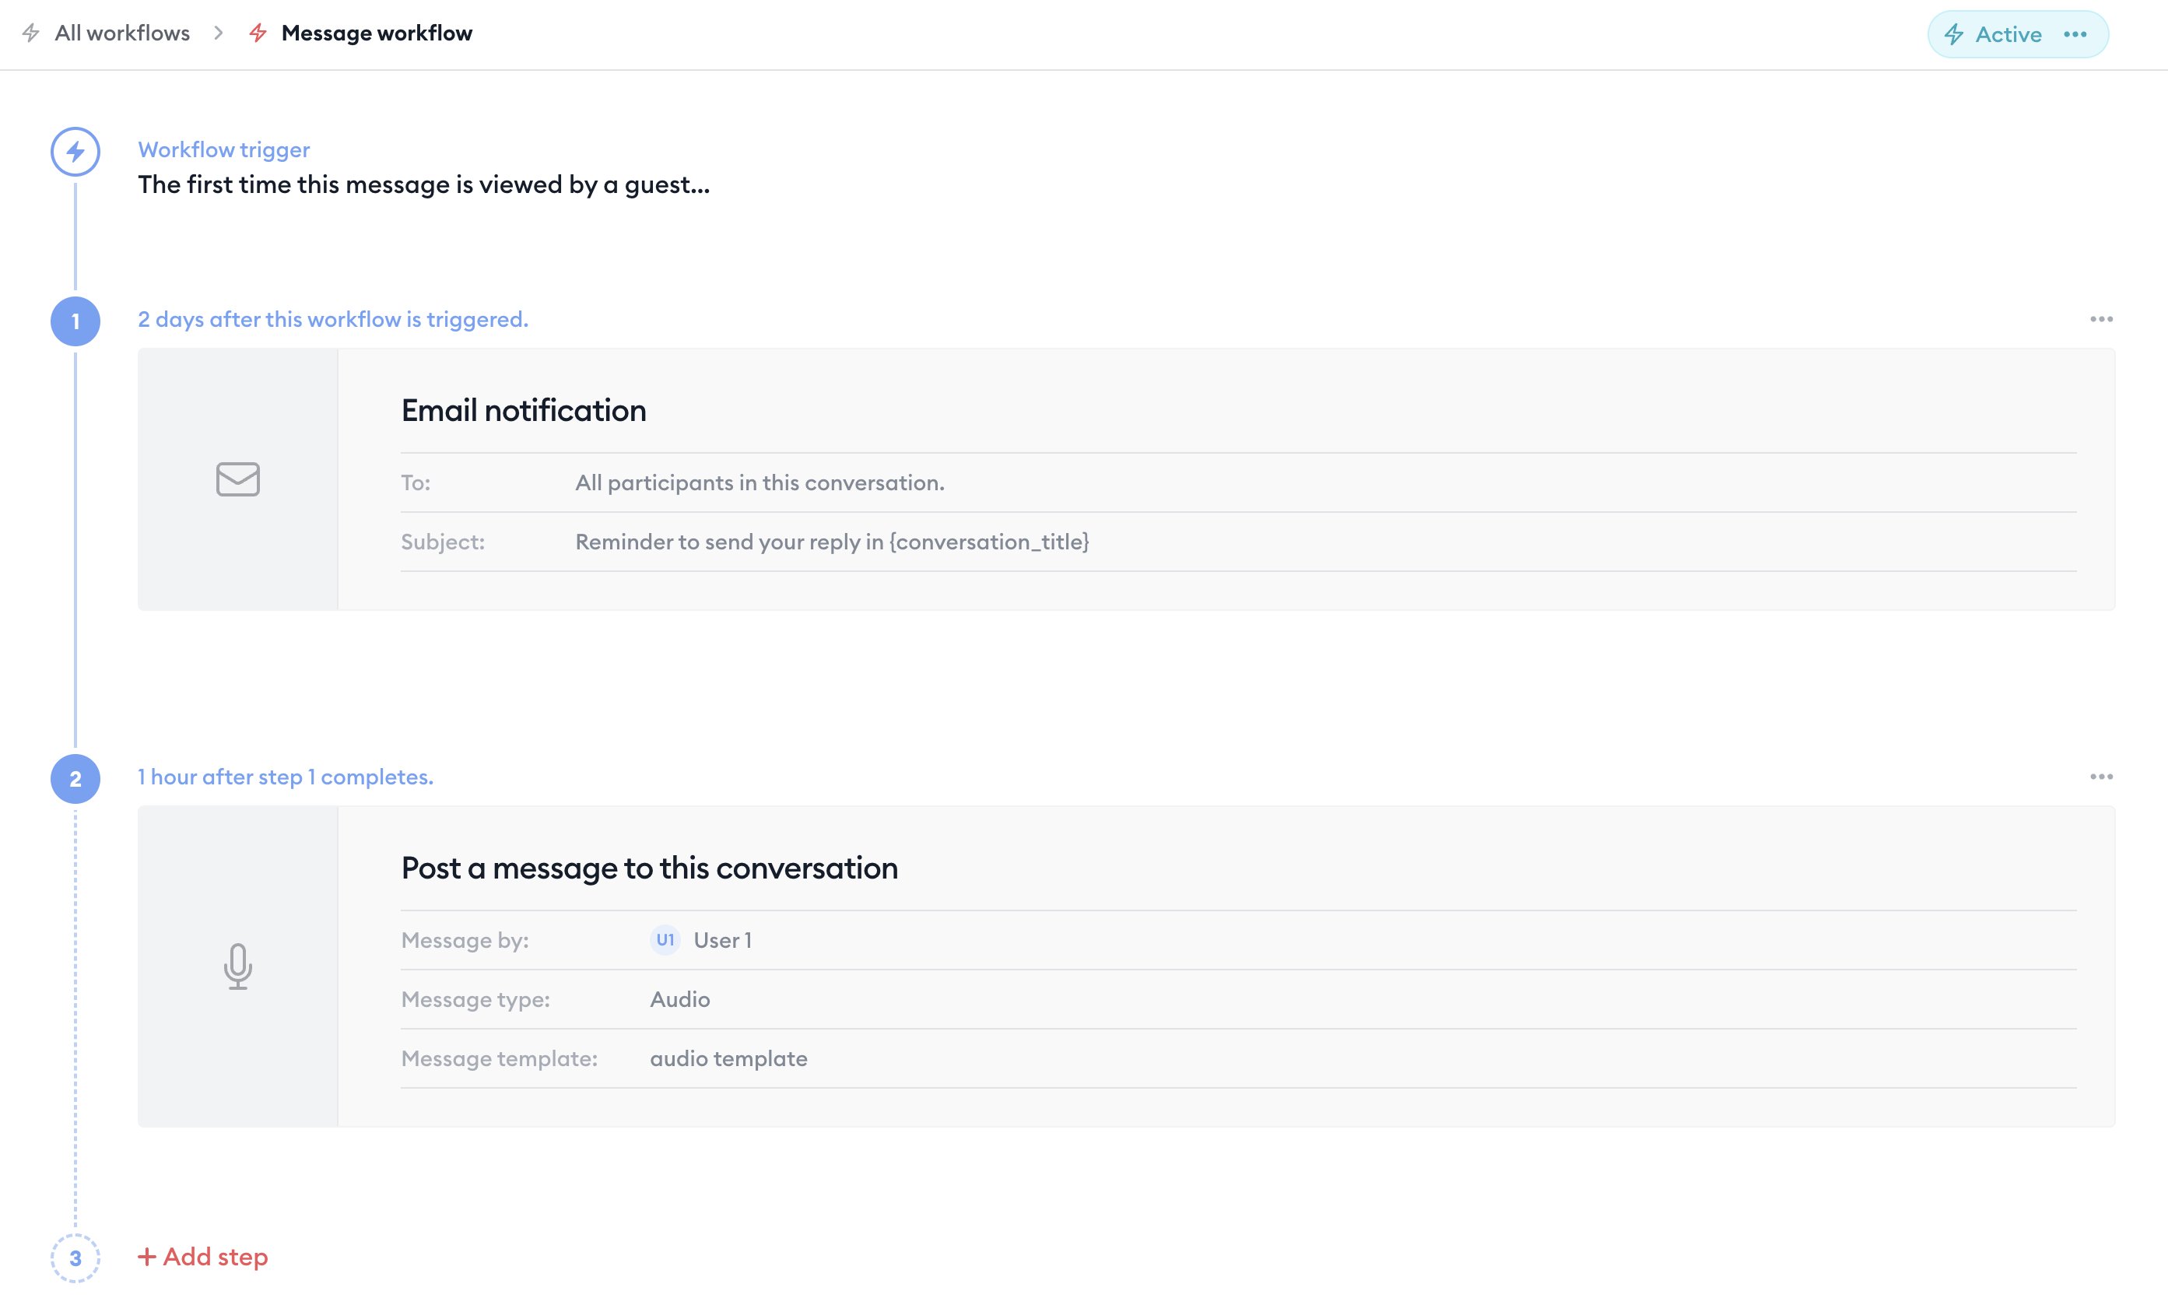Click the 'Message by:' label
The width and height of the screenshot is (2168, 1312).
465,941
